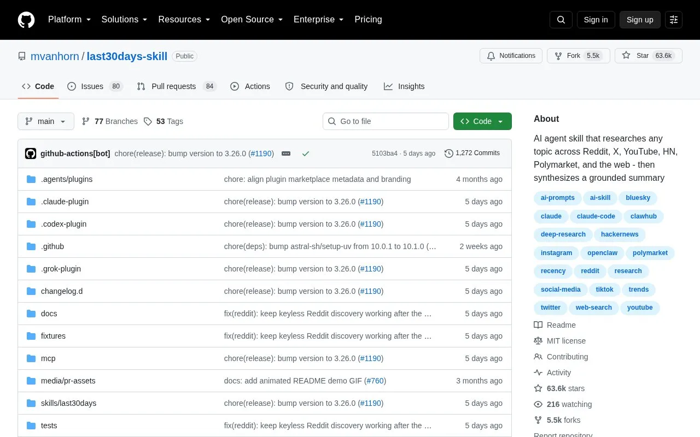Open the search magnifier button
This screenshot has width=700, height=437.
561,20
